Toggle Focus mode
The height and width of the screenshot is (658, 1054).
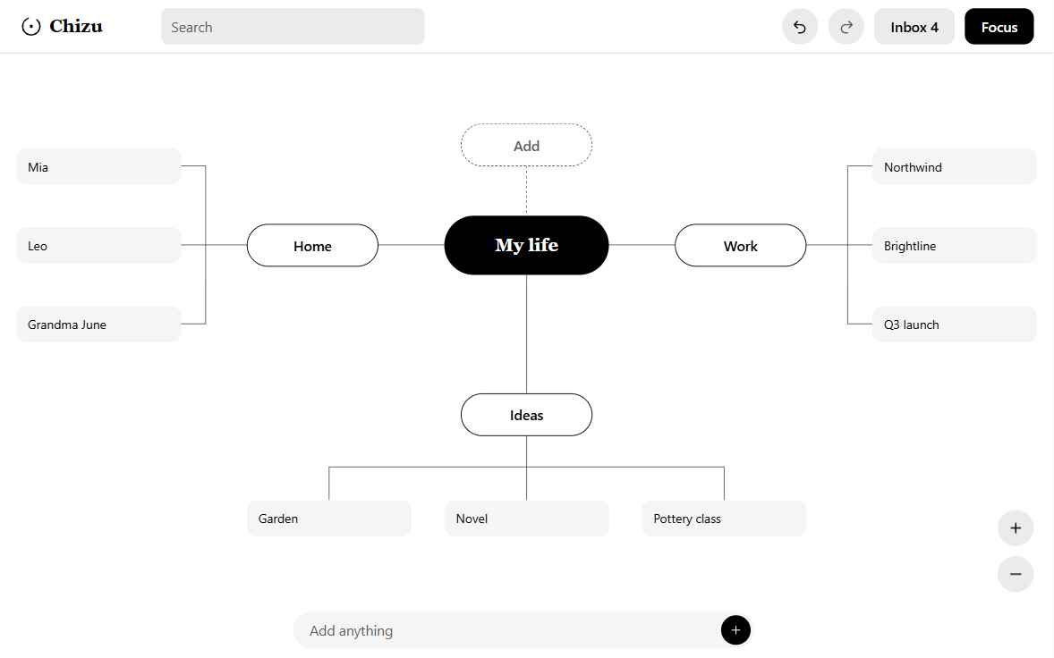pos(999,27)
